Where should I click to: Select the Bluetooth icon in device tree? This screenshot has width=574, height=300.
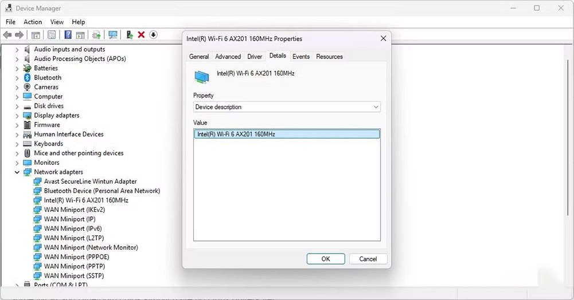click(27, 78)
